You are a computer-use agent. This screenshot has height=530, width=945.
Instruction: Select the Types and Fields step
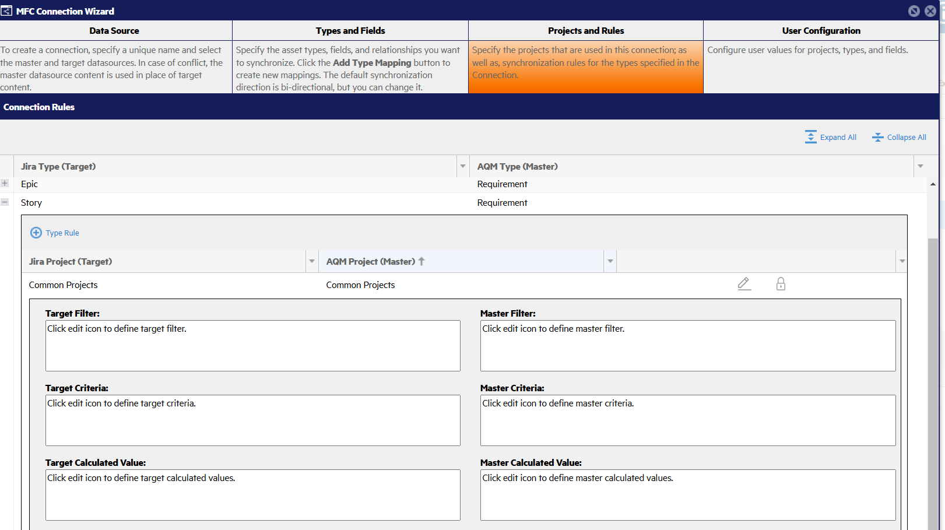[350, 30]
